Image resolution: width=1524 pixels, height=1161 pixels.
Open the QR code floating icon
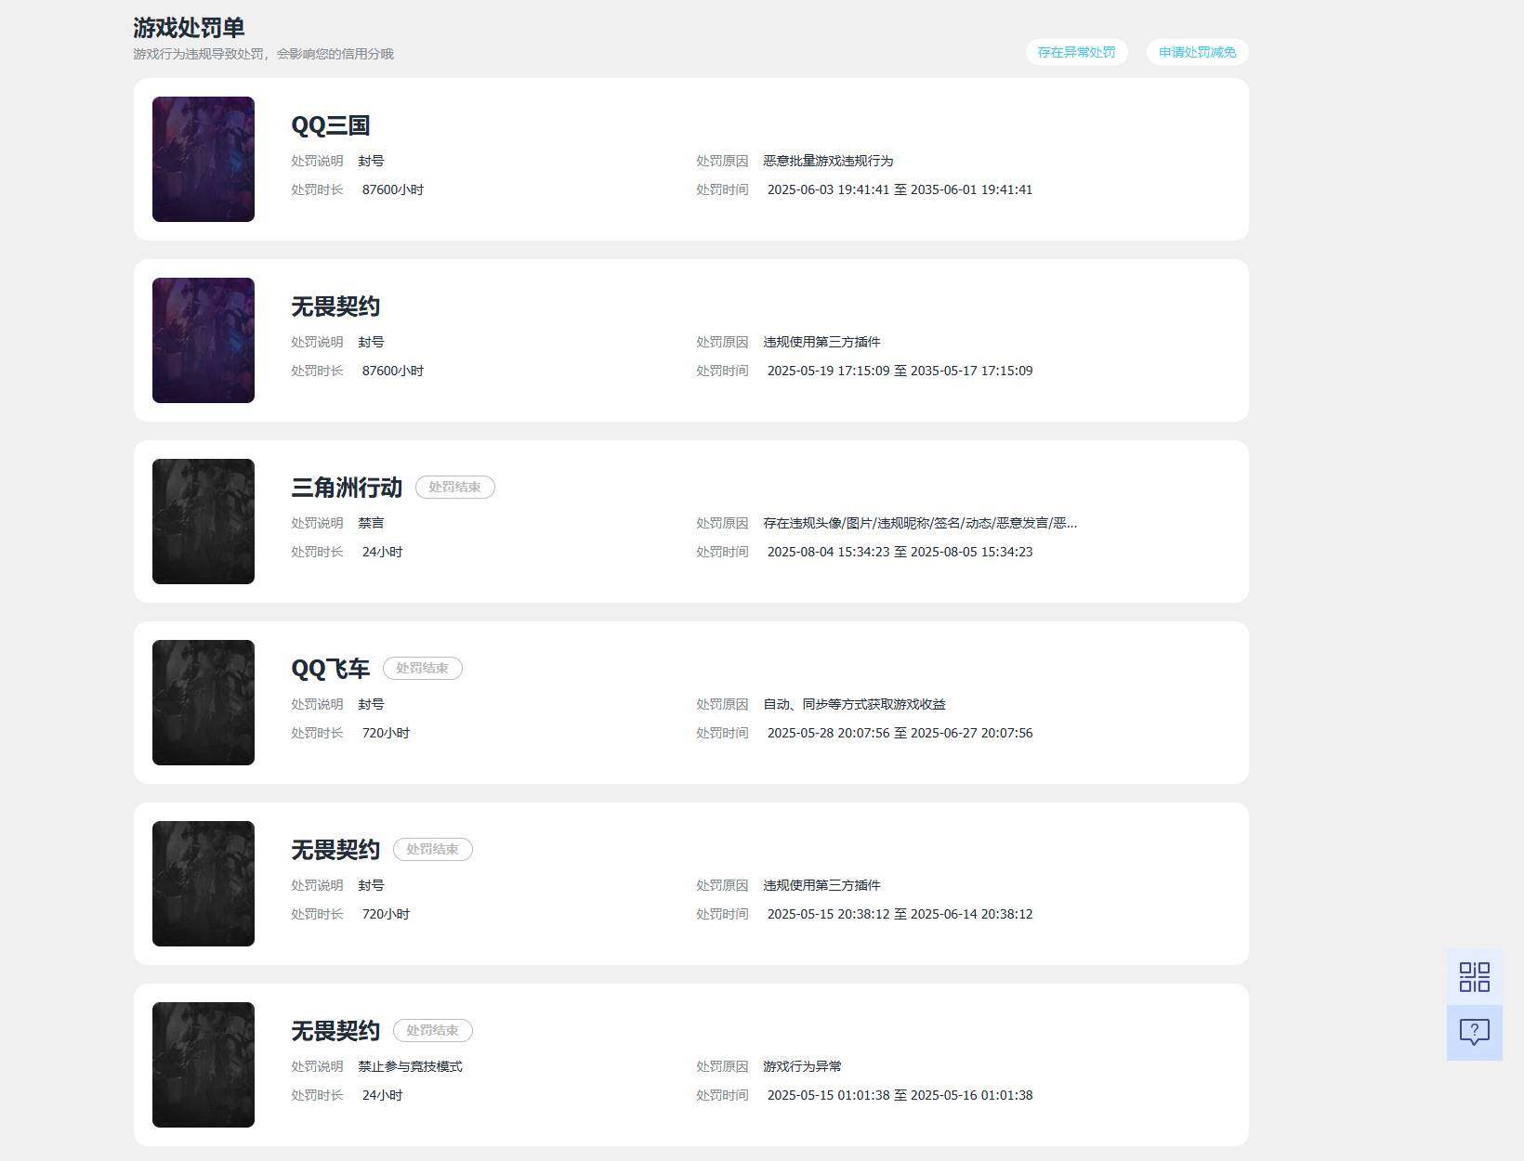(x=1475, y=977)
